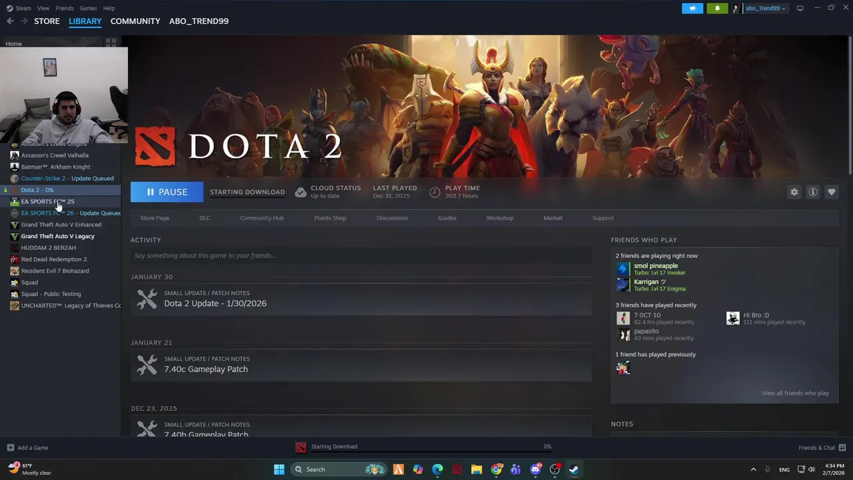The image size is (853, 480).
Task: Open the Friends menu
Action: click(65, 8)
